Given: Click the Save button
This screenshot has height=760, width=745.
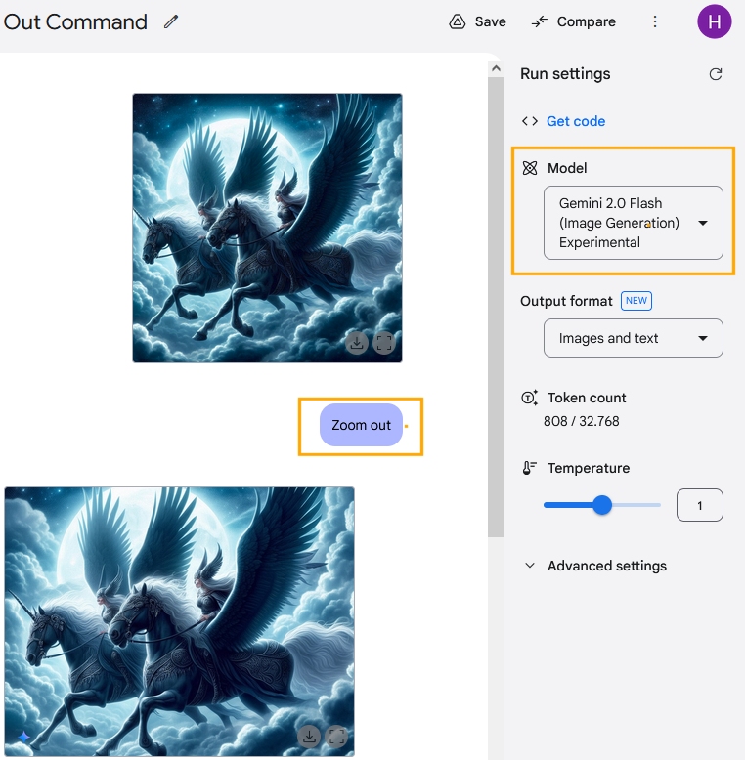Looking at the screenshot, I should [477, 21].
